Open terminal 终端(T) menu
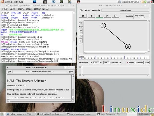Screen dimensions: 154x116 [x=29, y=9]
